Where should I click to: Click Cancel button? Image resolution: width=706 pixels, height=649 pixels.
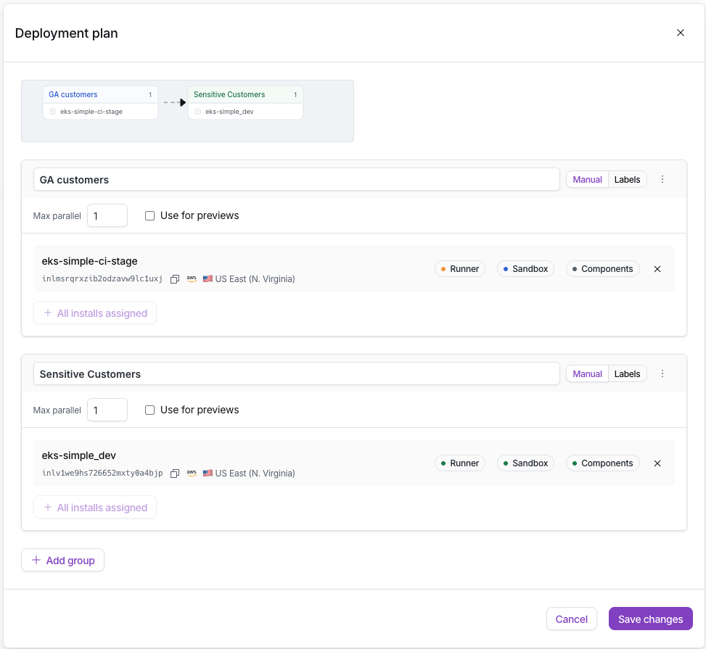[x=571, y=619]
